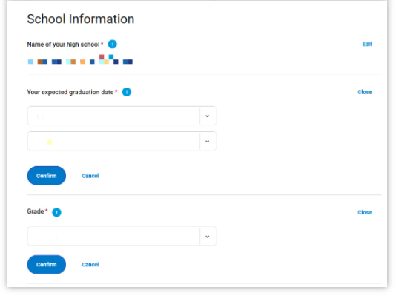
Task: Click the blurred high school name value
Action: pos(80,59)
